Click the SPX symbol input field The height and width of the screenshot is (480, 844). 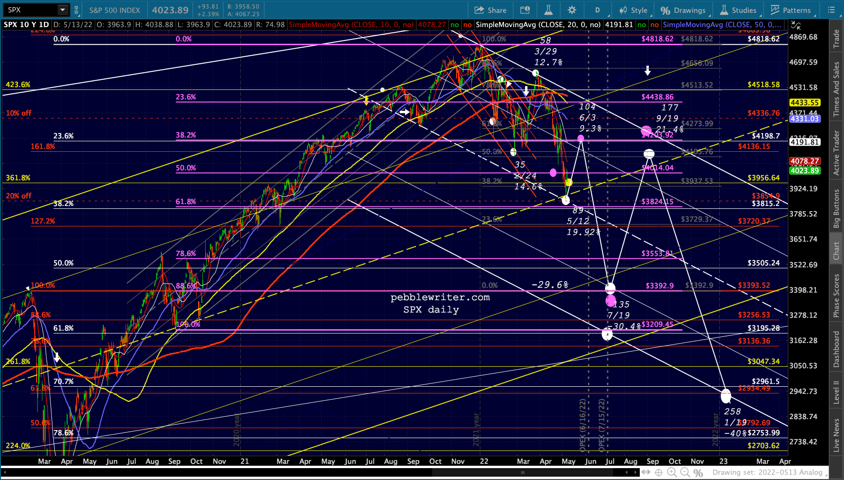[31, 10]
